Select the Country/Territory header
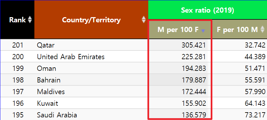This screenshot has height=120, width=267. (x=91, y=19)
